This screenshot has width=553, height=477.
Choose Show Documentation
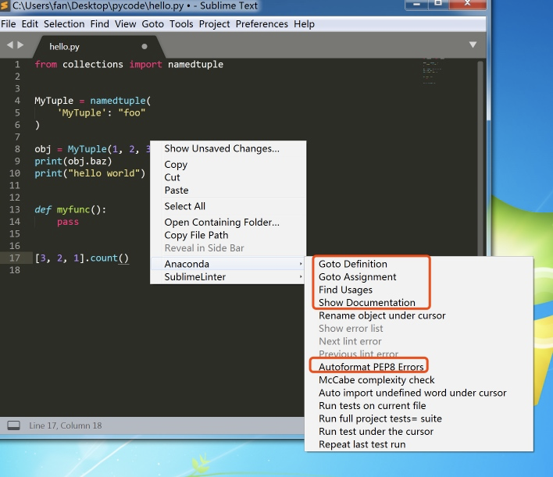tap(419, 303)
